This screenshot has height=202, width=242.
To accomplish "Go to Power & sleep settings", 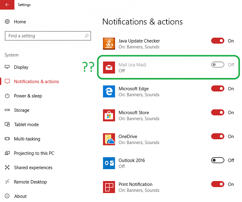I will (x=28, y=96).
